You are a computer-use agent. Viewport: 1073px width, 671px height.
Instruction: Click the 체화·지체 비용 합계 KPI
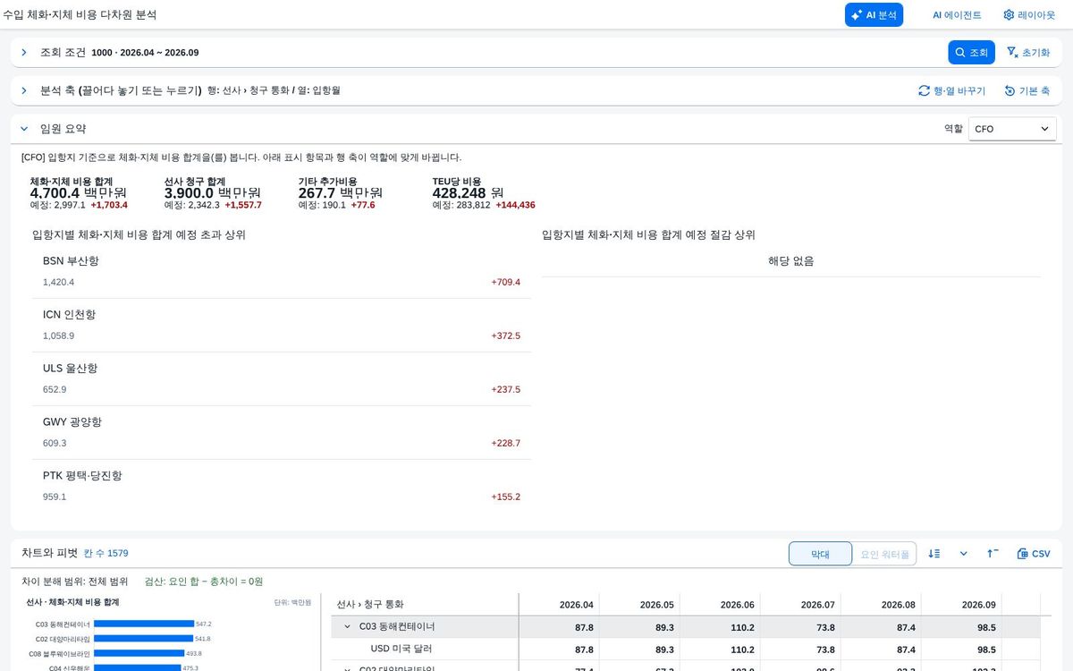pos(79,192)
